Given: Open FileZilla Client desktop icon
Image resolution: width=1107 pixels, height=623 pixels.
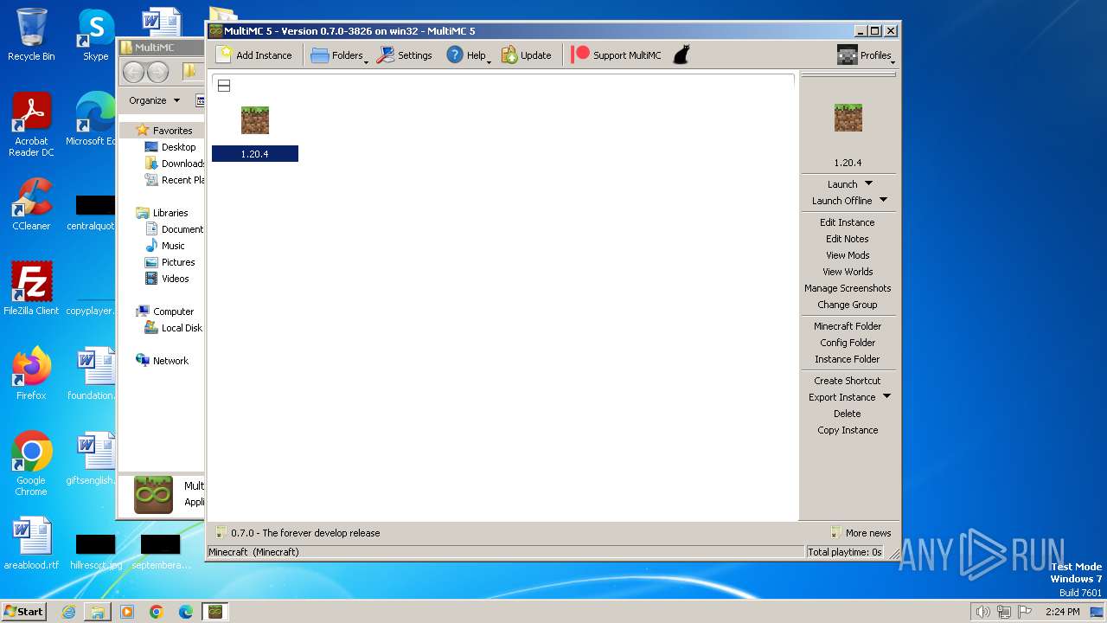Looking at the screenshot, I should [x=31, y=289].
